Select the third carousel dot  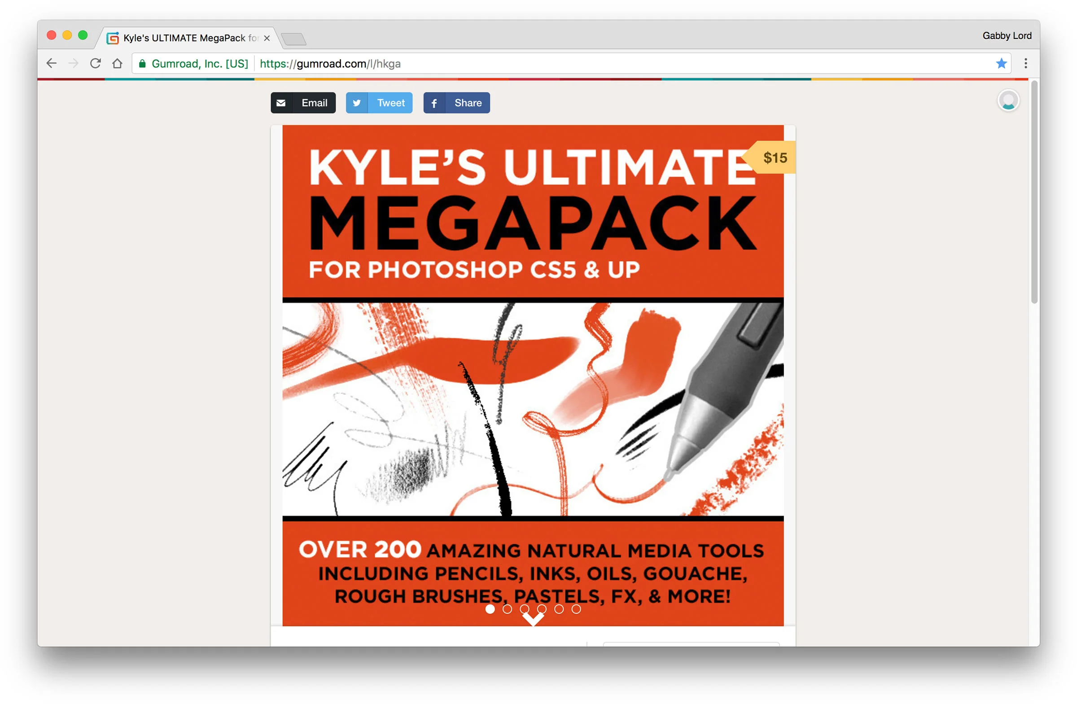525,609
